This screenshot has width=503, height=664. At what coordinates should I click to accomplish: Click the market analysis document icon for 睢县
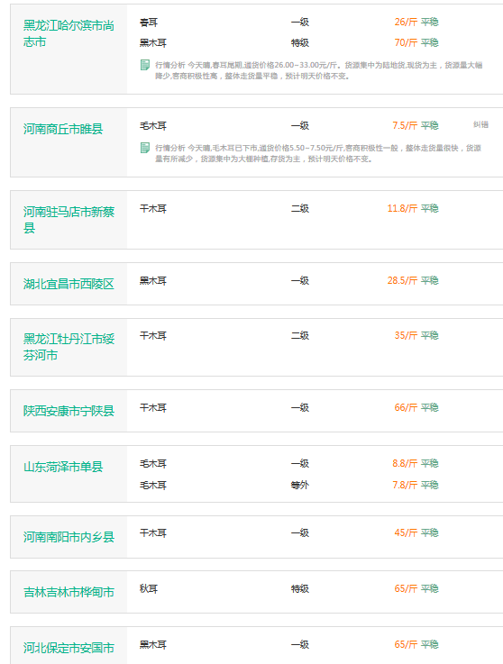tap(145, 148)
